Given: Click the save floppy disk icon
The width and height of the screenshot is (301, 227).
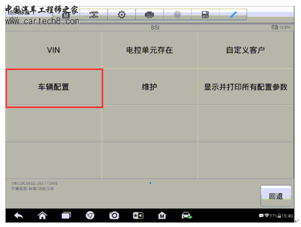Looking at the screenshot, I should [x=205, y=15].
